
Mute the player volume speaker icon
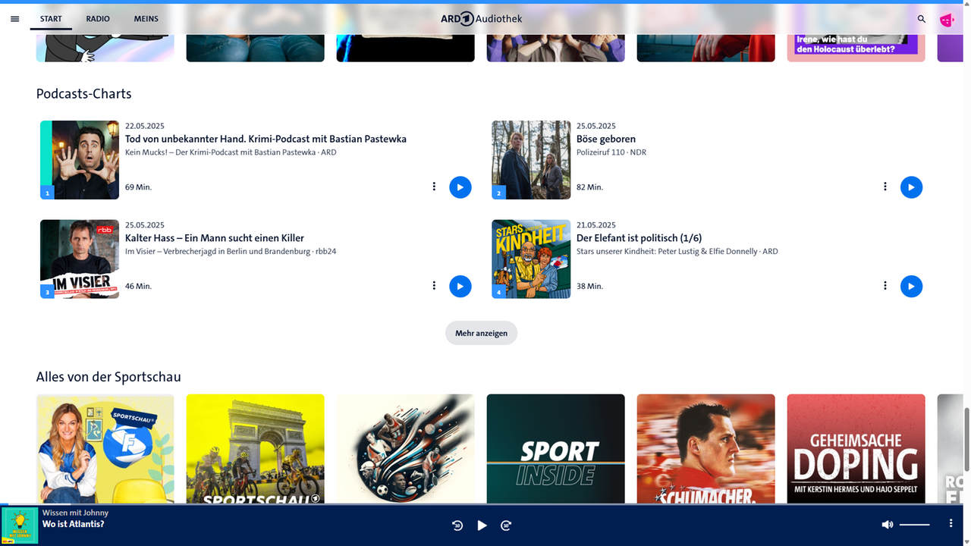(x=887, y=525)
